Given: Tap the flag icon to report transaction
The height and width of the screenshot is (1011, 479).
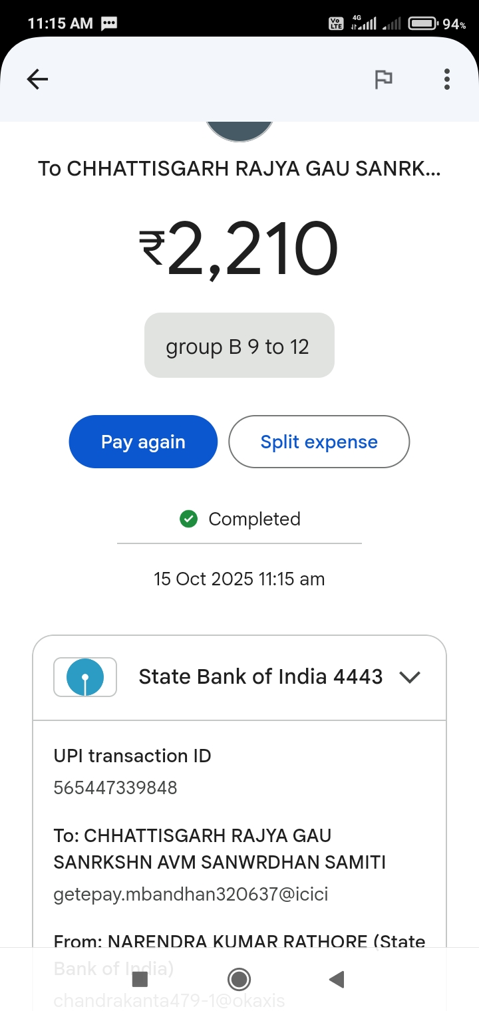Looking at the screenshot, I should 383,80.
